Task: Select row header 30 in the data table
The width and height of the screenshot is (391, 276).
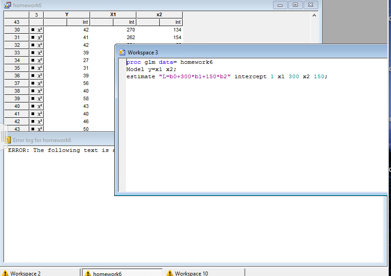Action: (16, 30)
